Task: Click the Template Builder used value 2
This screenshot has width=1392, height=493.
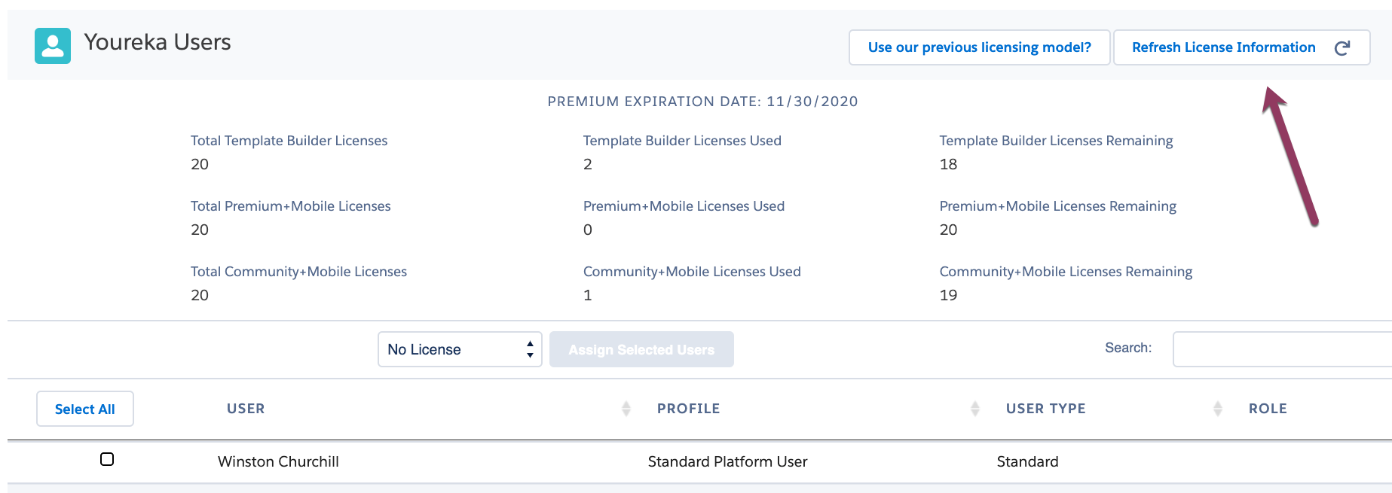Action: tap(588, 164)
